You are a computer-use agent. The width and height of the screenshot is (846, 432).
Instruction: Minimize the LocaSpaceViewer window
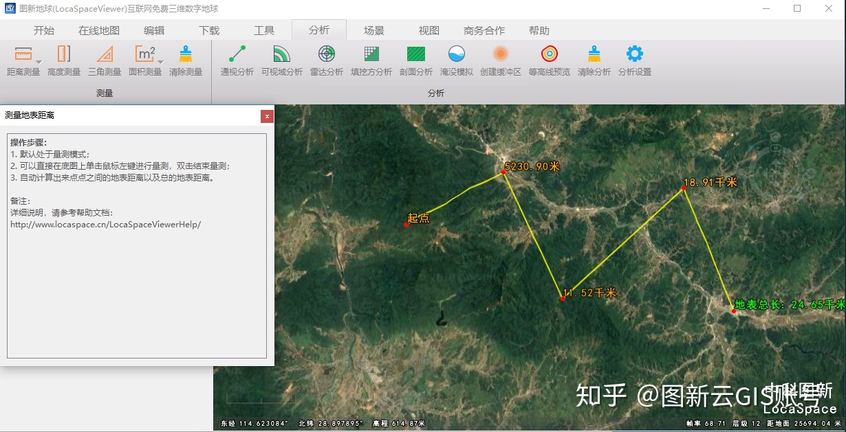click(x=766, y=9)
